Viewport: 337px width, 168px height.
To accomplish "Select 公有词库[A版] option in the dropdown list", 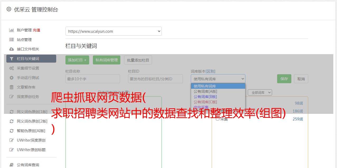I will tap(205, 91).
